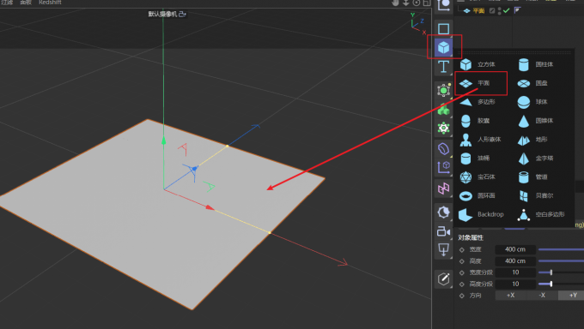
Task: Toggle the 高度 keyframe diamond
Action: (x=462, y=261)
